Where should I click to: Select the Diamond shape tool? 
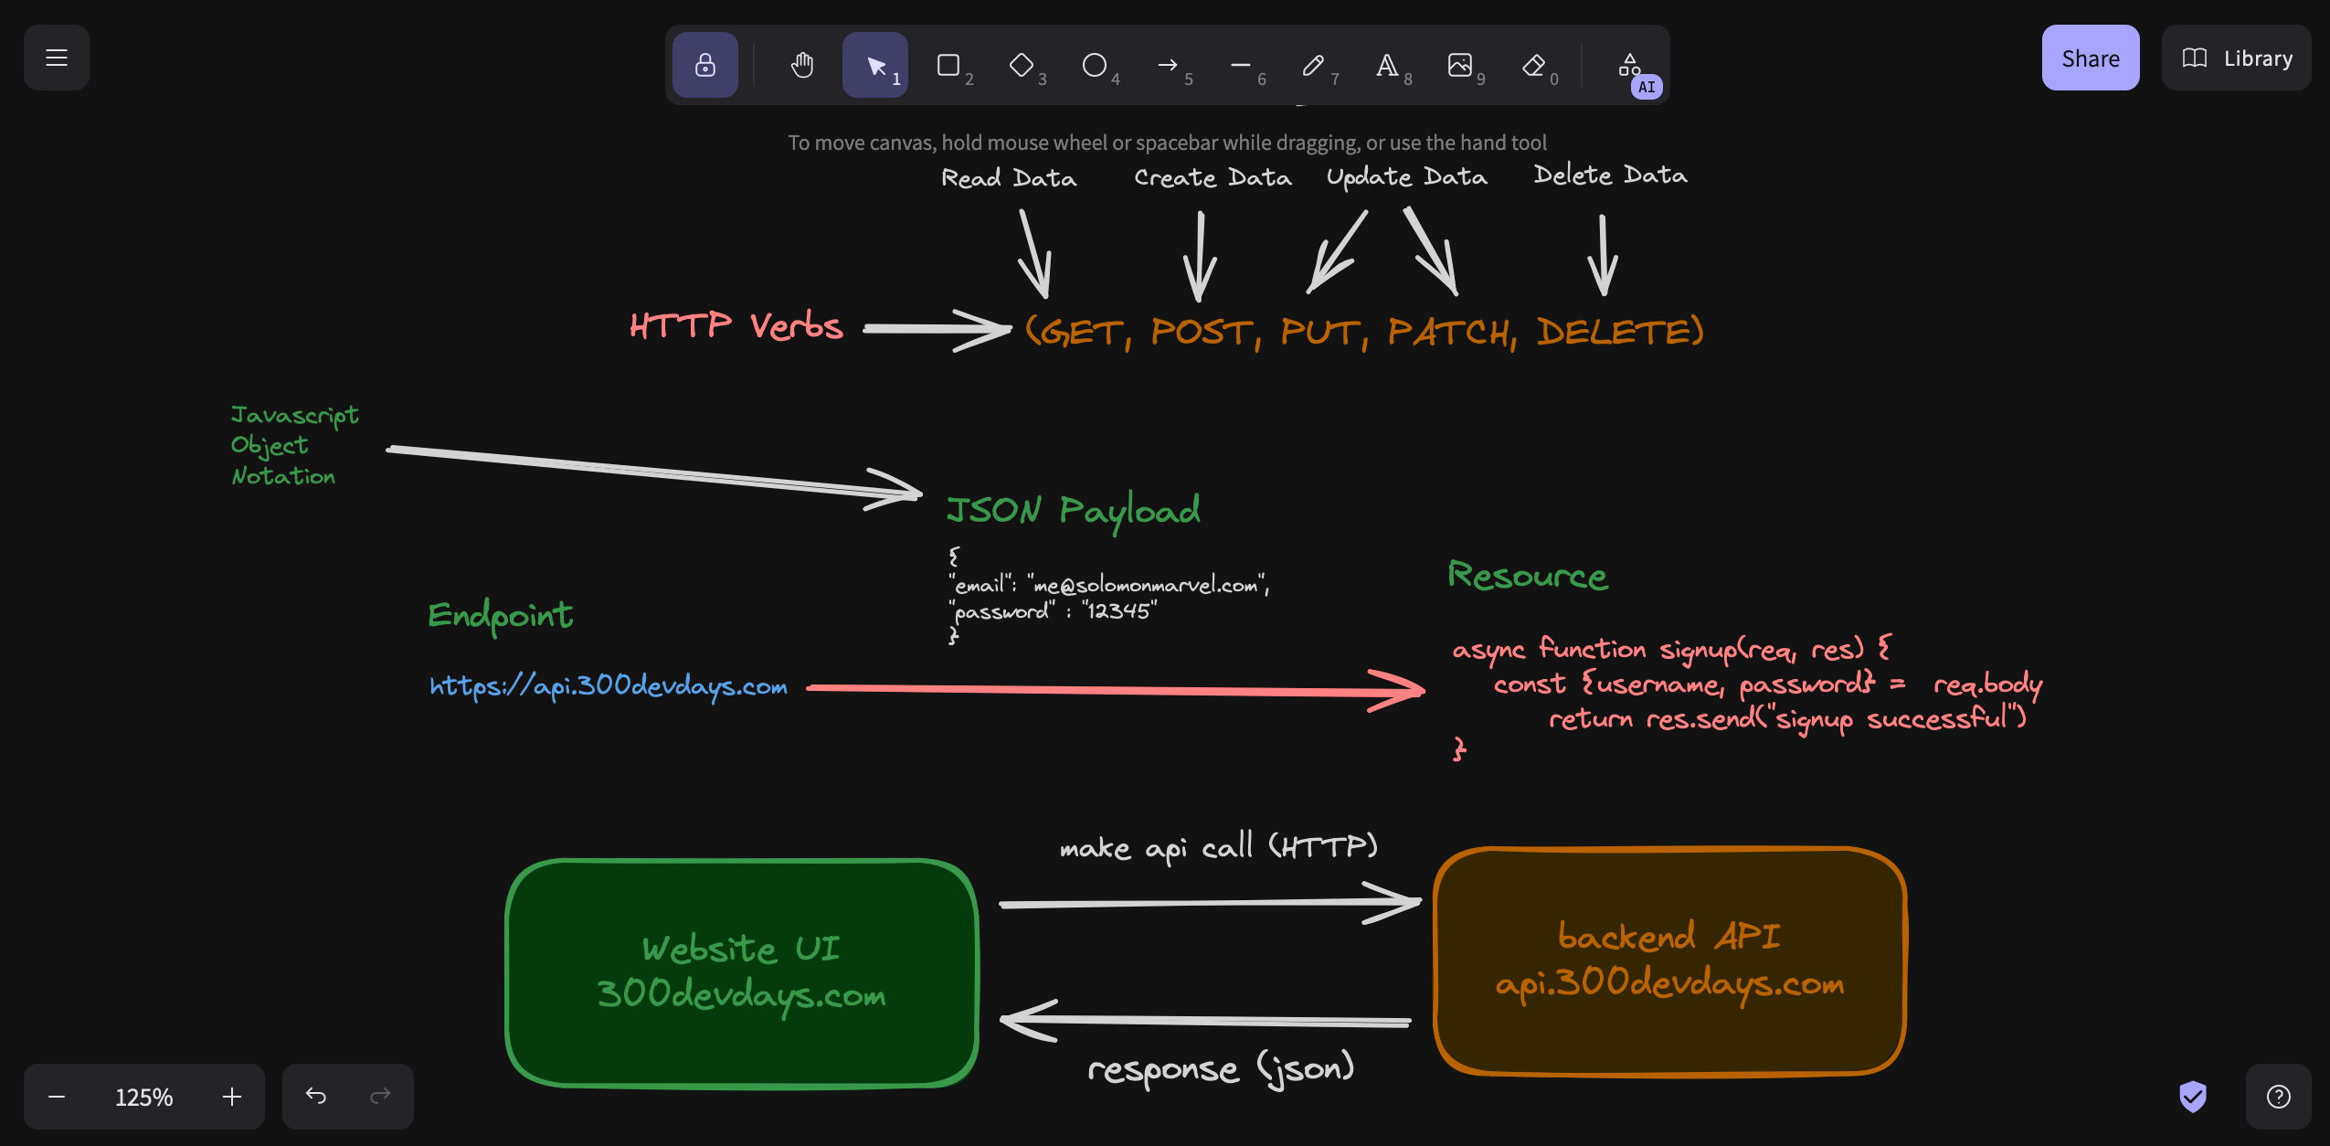pyautogui.click(x=1022, y=65)
